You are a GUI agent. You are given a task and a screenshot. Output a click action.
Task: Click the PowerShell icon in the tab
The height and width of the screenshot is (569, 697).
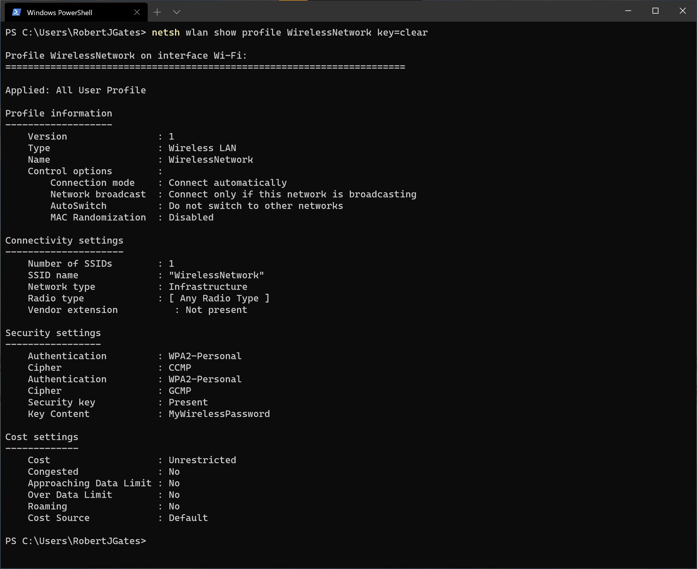[16, 12]
